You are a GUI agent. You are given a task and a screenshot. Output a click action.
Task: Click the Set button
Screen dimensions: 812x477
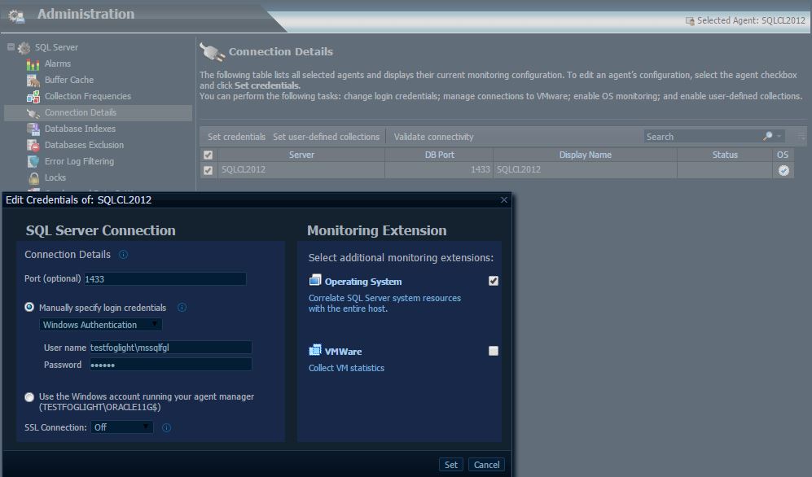(x=451, y=464)
